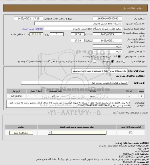Toggle the mandatory license checkbox icon
150x165 pixels.
coord(131,133)
